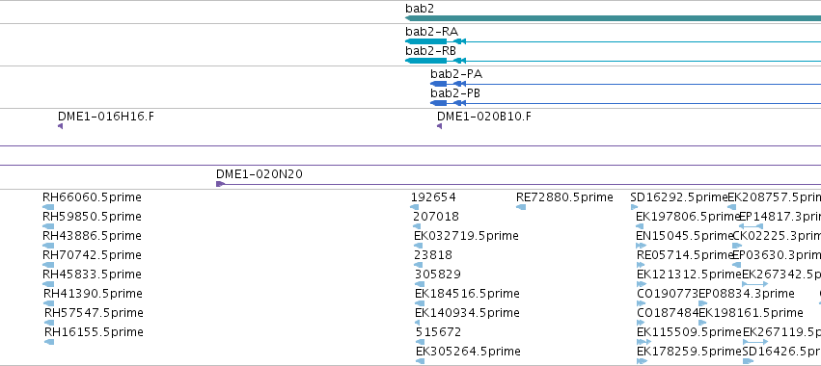Select the 192654 feature label
This screenshot has height=366, width=821.
(433, 197)
